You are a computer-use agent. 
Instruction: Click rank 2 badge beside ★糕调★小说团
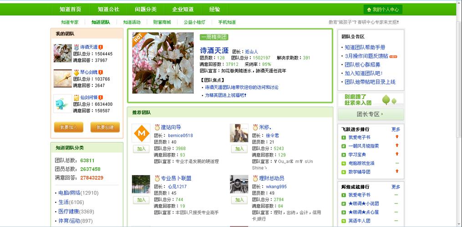point(344,204)
